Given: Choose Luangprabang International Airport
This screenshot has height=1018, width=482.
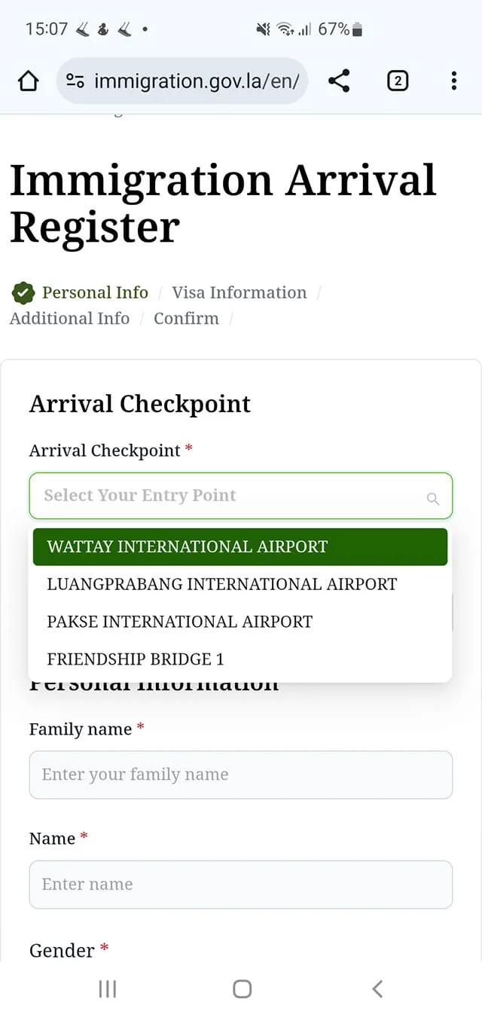Looking at the screenshot, I should [221, 584].
